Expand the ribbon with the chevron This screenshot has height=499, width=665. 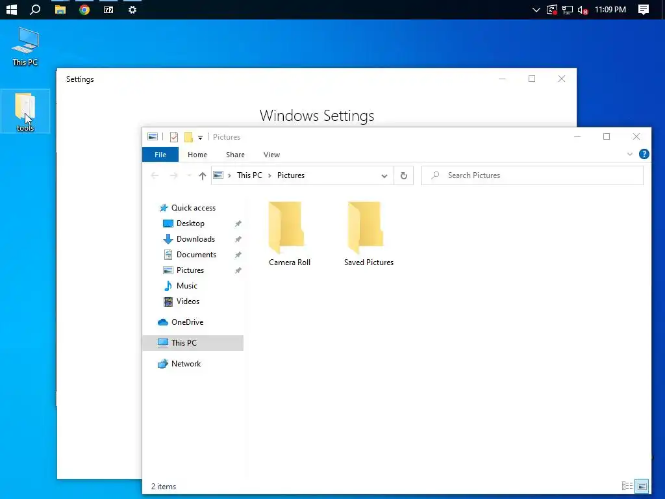(630, 154)
